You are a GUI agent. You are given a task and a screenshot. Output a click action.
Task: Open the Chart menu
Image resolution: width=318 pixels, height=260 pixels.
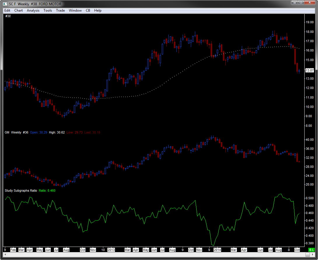pos(18,10)
